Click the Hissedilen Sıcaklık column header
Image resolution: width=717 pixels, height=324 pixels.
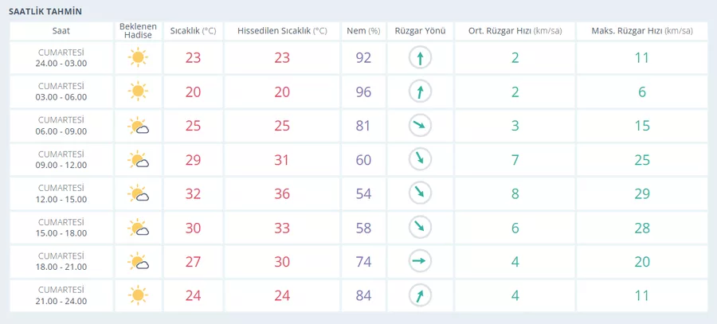pyautogui.click(x=282, y=31)
